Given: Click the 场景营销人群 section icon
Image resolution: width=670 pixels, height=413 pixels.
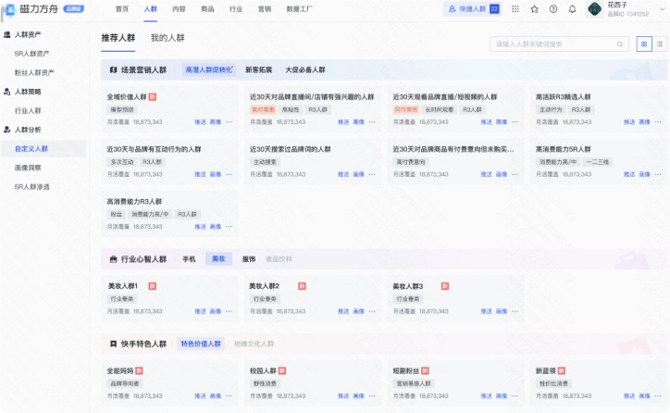Looking at the screenshot, I should (113, 69).
